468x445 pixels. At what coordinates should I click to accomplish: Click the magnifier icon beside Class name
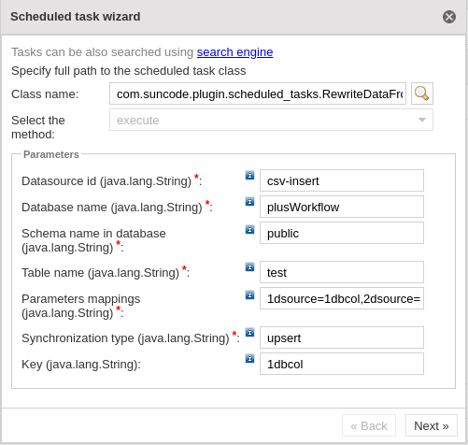pyautogui.click(x=422, y=93)
